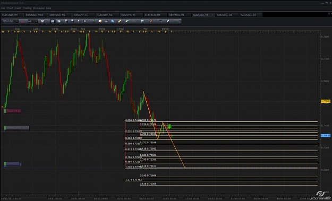Viewport: 332px width, 201px height.
Task: Click the first highlighted chart view icon
Action: [x=53, y=21]
